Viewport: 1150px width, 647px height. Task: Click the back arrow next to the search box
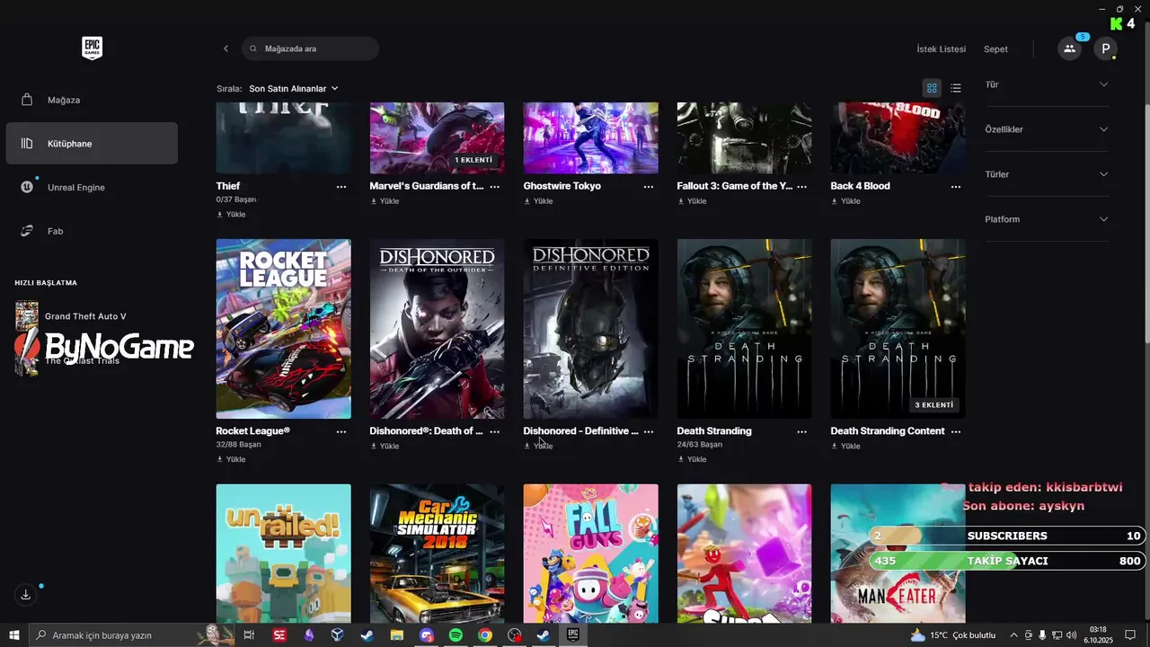click(226, 49)
